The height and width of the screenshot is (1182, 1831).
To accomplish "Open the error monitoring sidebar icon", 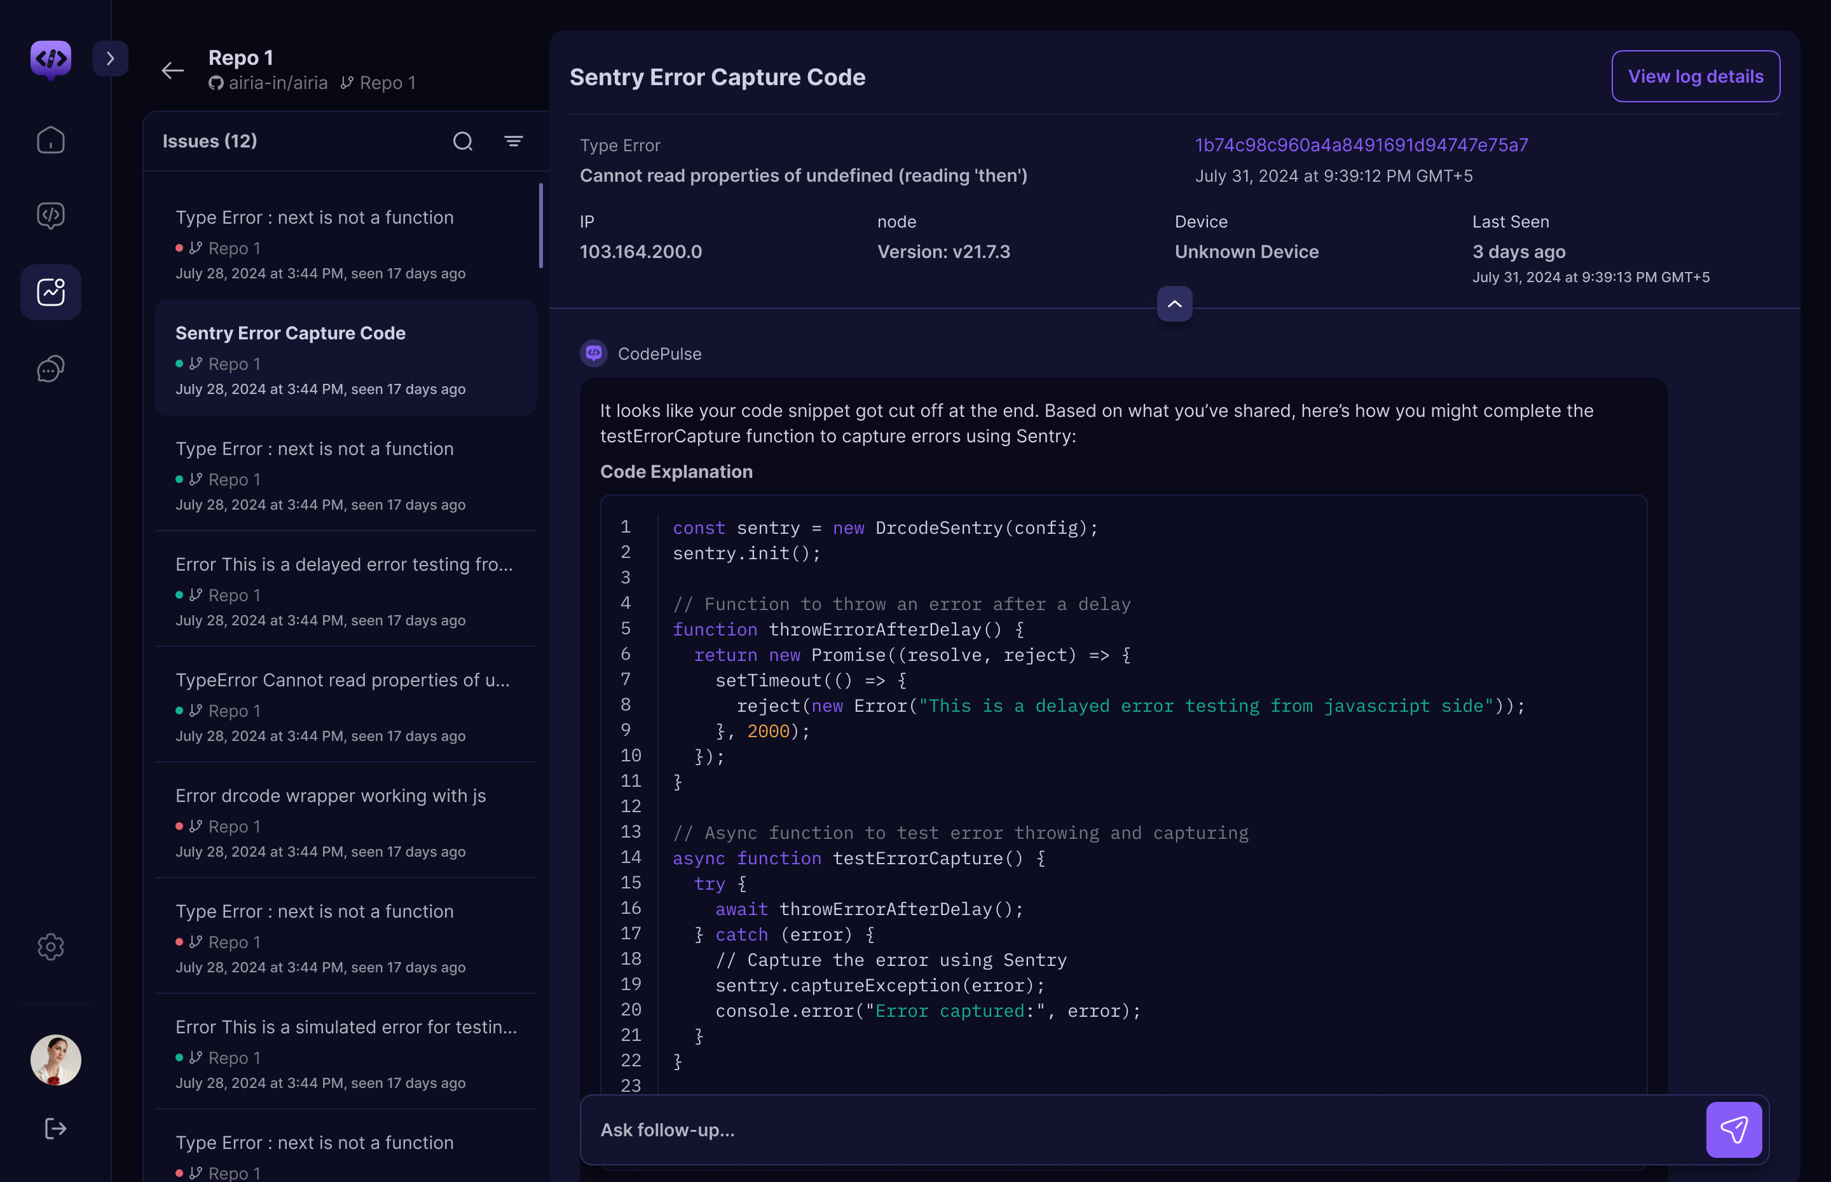I will [51, 292].
